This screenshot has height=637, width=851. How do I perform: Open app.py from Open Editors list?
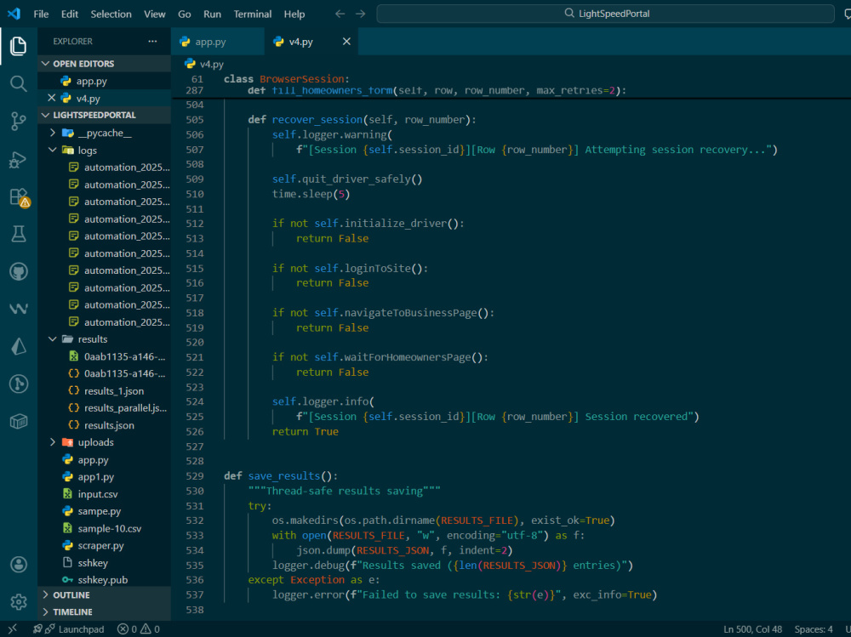104,81
